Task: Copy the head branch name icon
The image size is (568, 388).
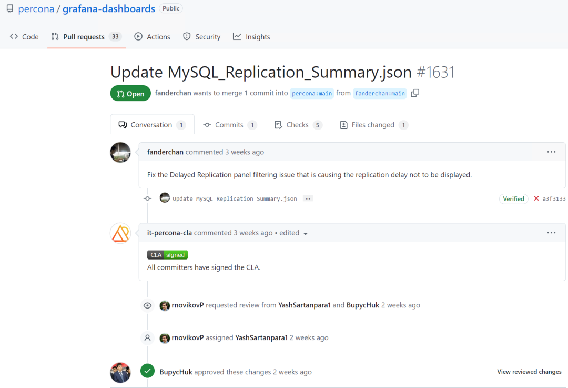Action: (415, 93)
